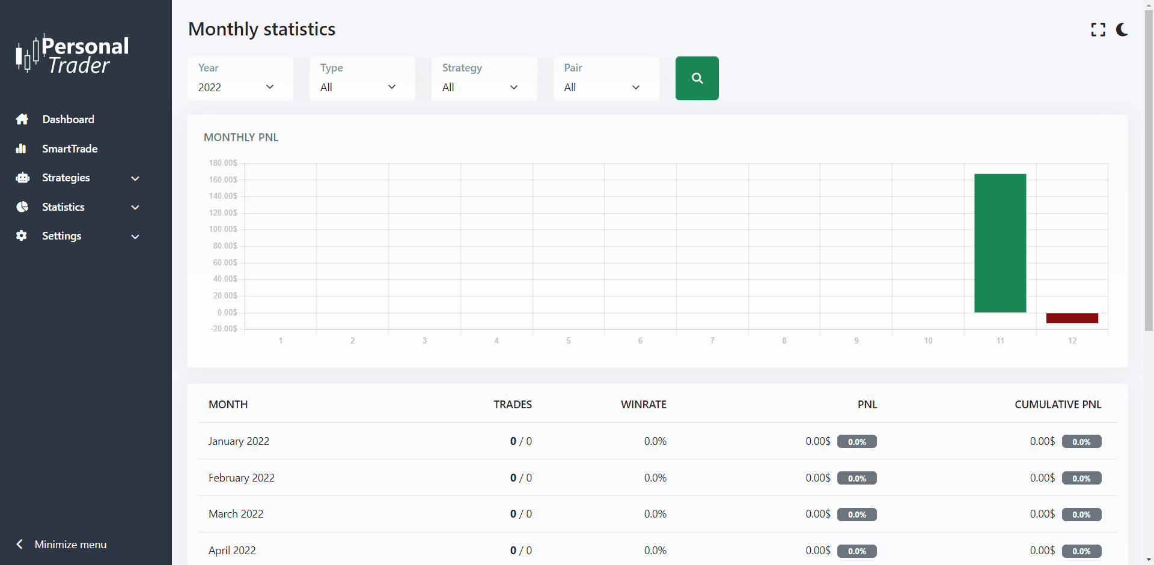Expand the Strategies submenu chevron
The image size is (1154, 565).
(x=135, y=178)
